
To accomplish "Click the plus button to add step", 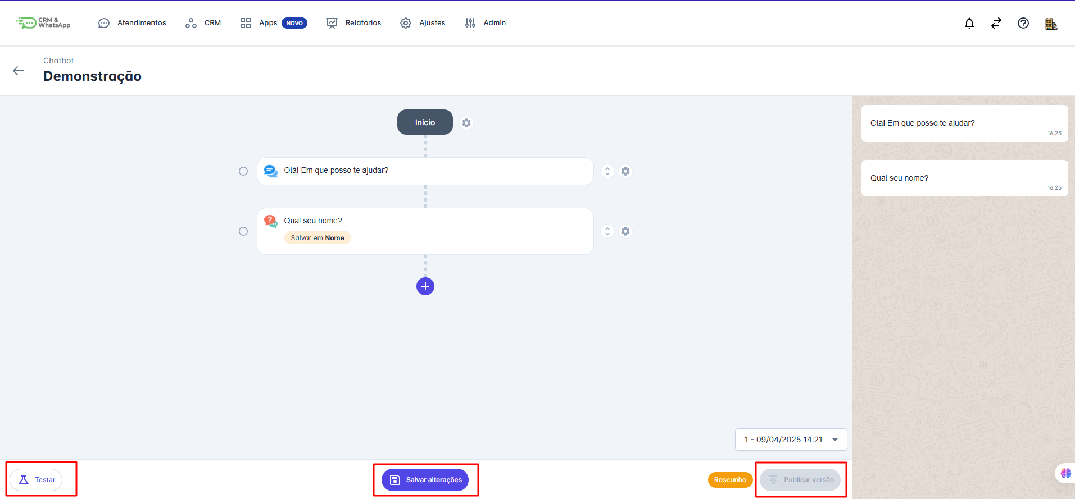I will 425,286.
